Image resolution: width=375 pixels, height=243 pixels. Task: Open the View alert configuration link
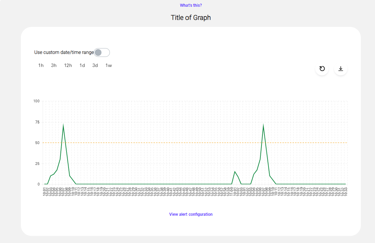(x=191, y=214)
